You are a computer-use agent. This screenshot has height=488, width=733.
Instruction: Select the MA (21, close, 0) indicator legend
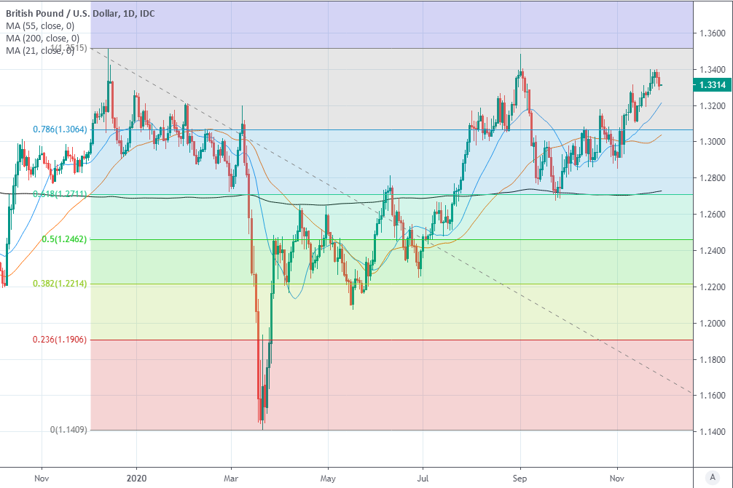point(42,50)
